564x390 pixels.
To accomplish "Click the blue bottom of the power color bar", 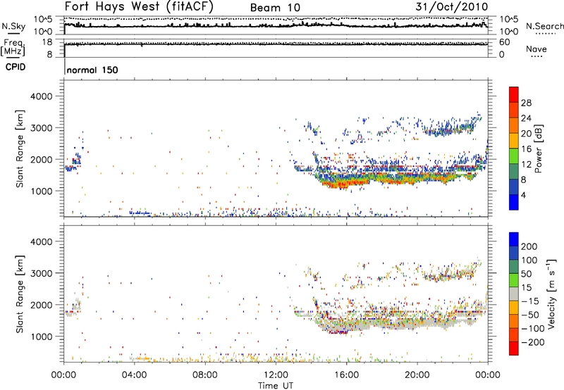I will (x=514, y=202).
